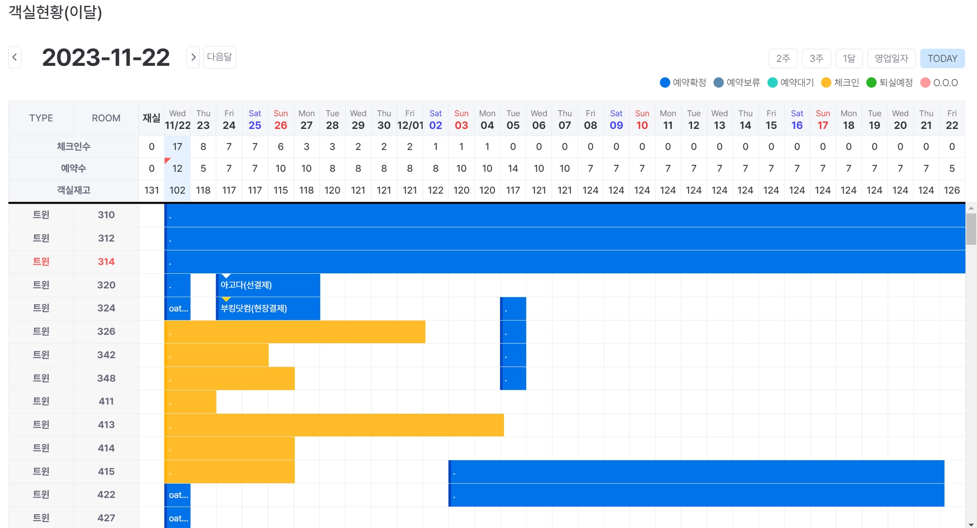Click scrollbar down arrow
The width and height of the screenshot is (977, 528).
(971, 524)
